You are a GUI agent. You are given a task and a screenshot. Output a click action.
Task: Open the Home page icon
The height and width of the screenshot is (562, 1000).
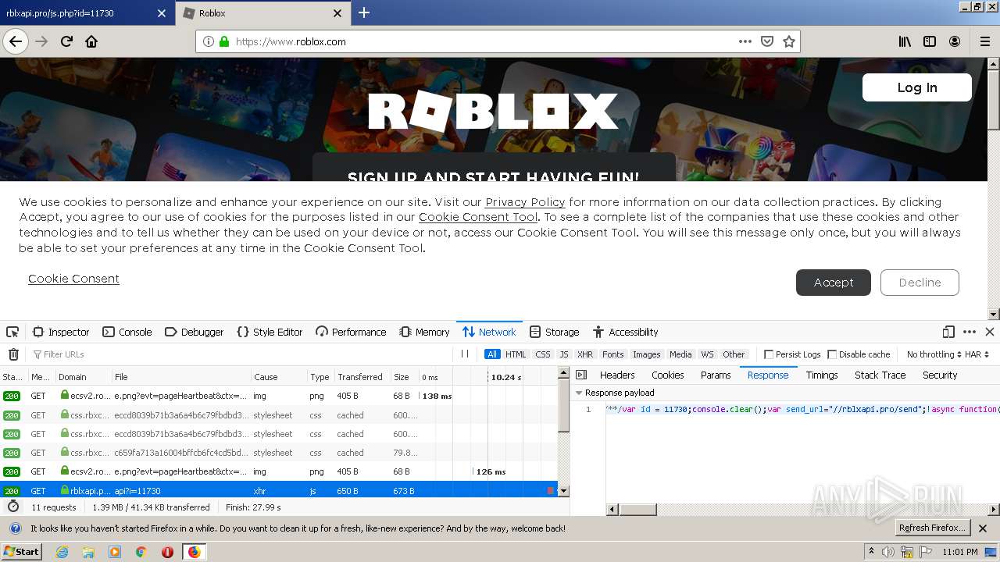91,41
